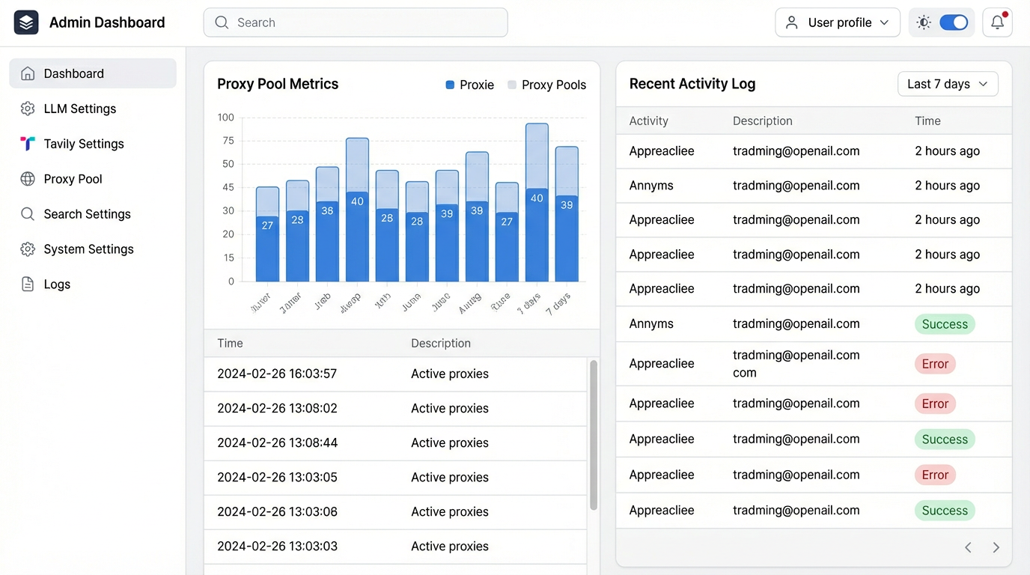Go to previous activity log page arrow

[968, 547]
